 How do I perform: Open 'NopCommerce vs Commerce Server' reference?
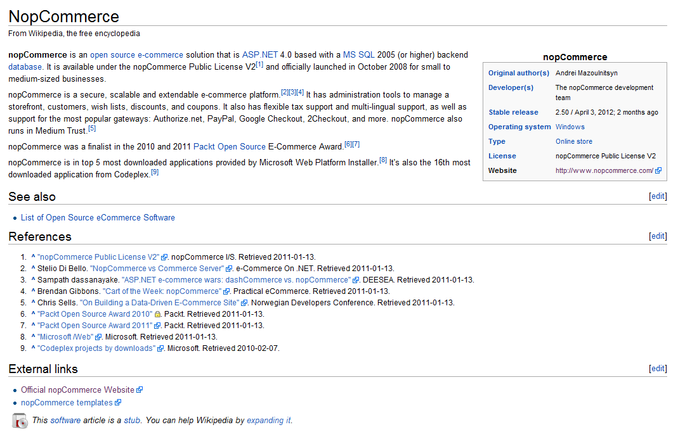click(157, 269)
